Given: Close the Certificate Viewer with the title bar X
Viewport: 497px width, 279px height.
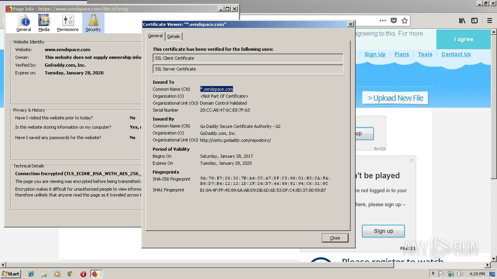Looking at the screenshot, I should pyautogui.click(x=350, y=24).
